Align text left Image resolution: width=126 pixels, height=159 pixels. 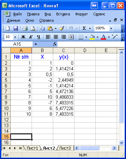pos(48,37)
